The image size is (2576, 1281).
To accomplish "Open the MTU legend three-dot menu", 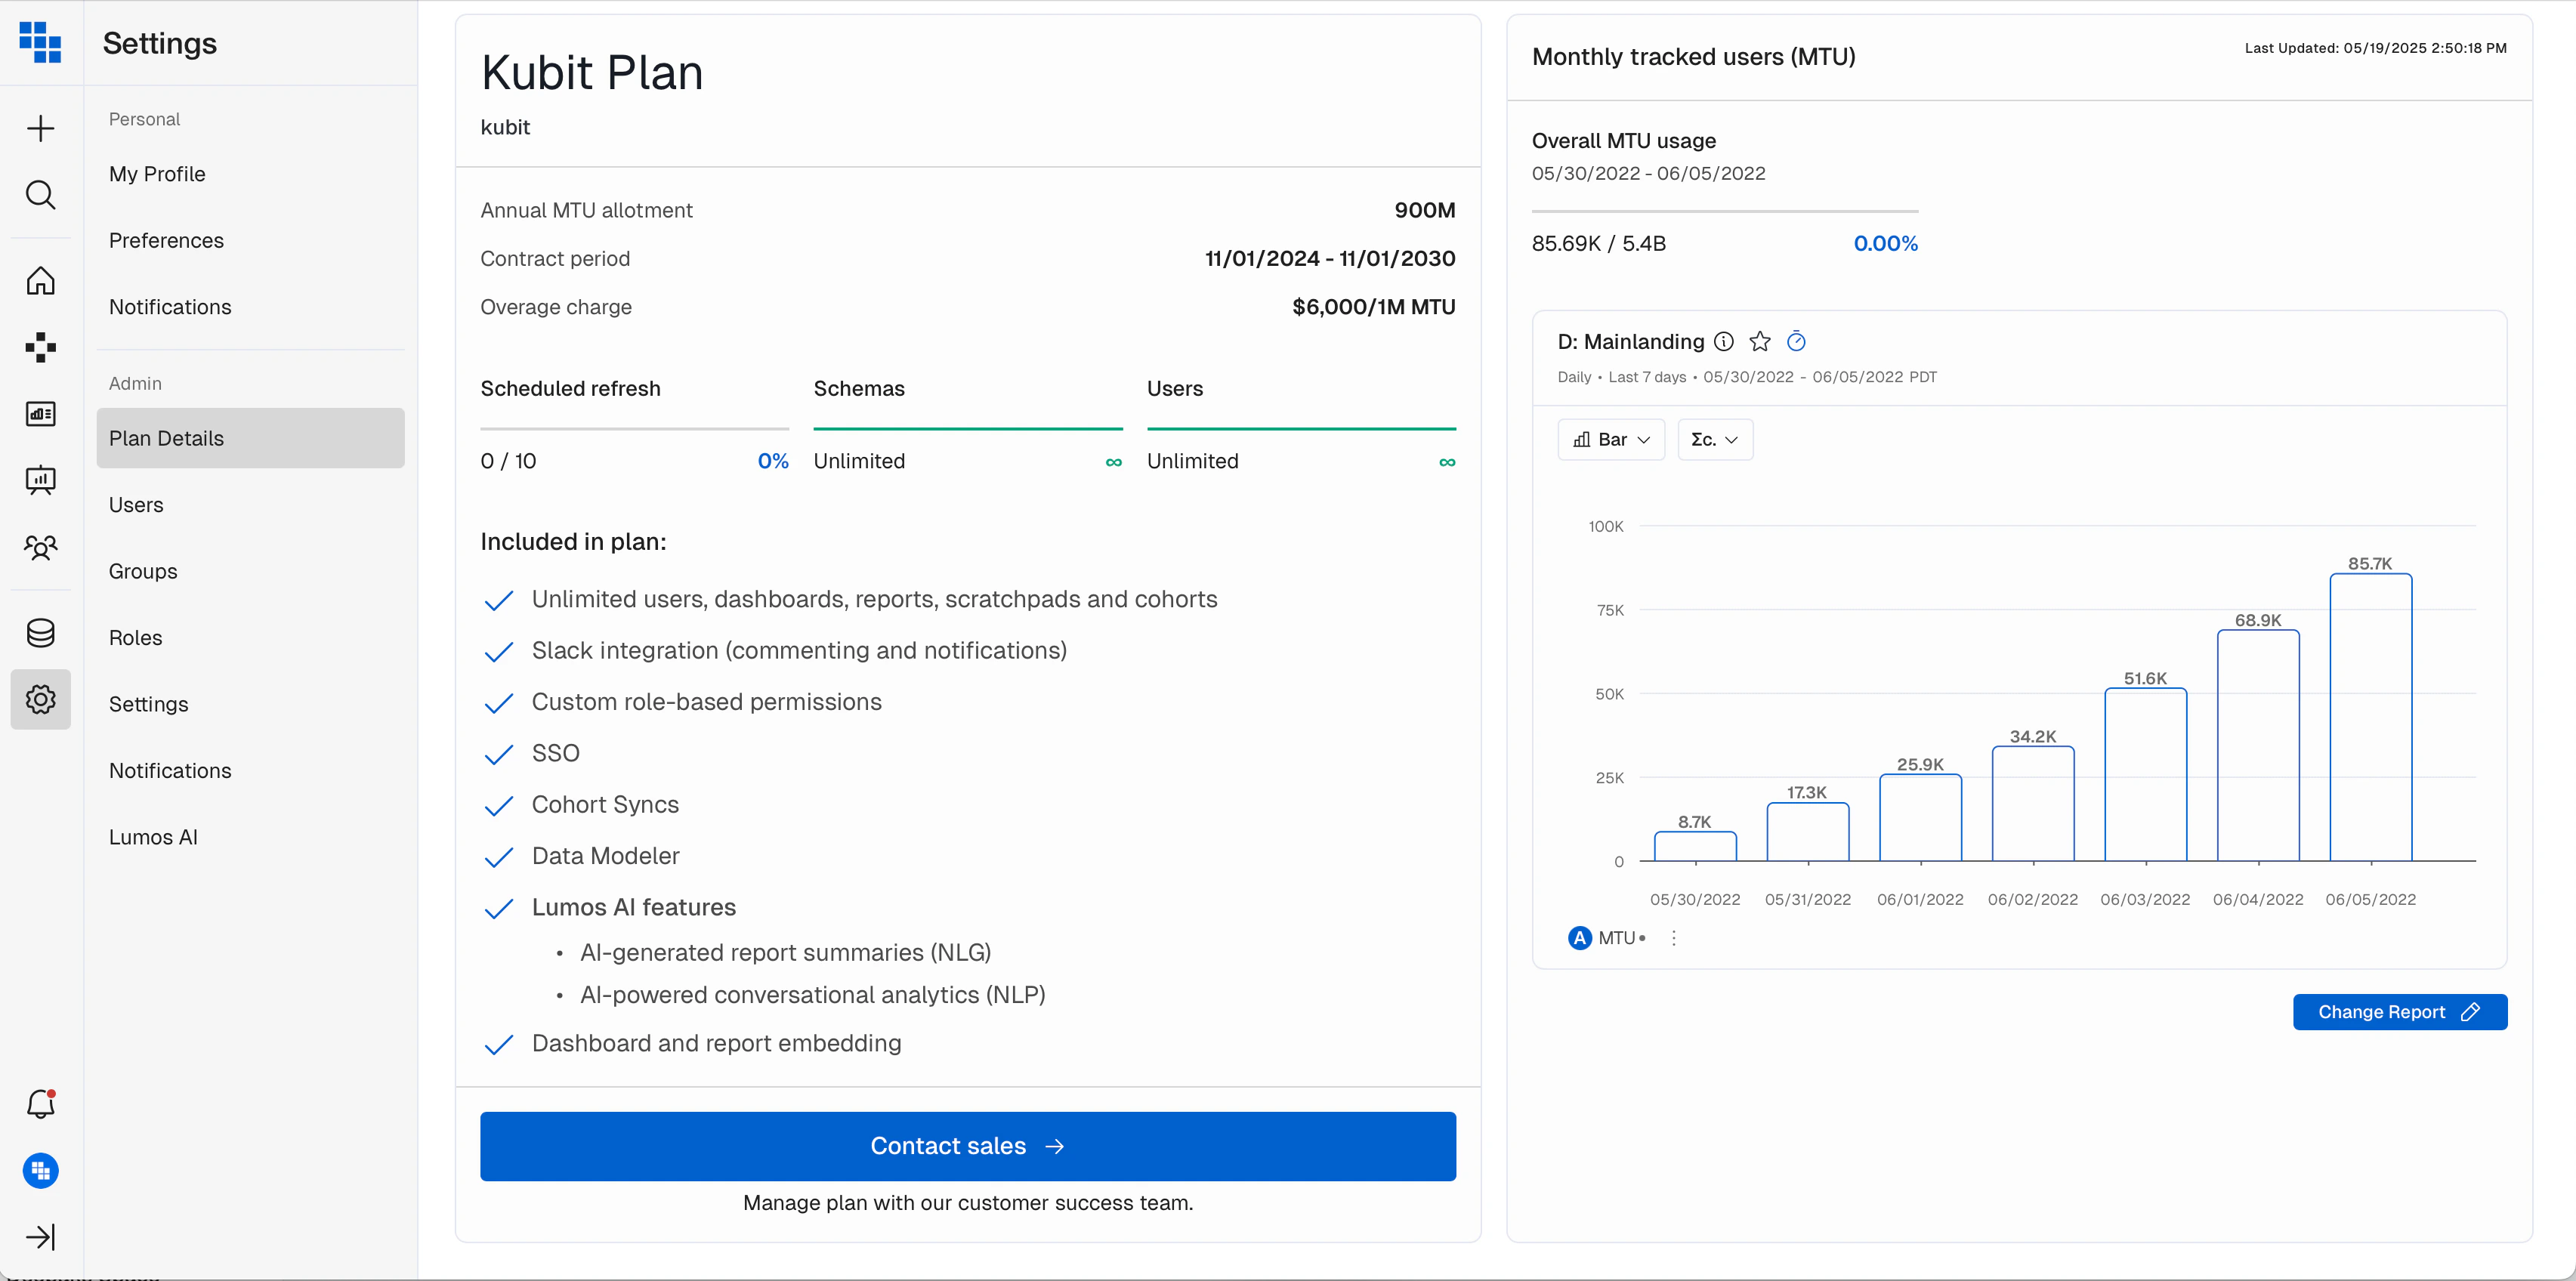I will (x=1673, y=938).
